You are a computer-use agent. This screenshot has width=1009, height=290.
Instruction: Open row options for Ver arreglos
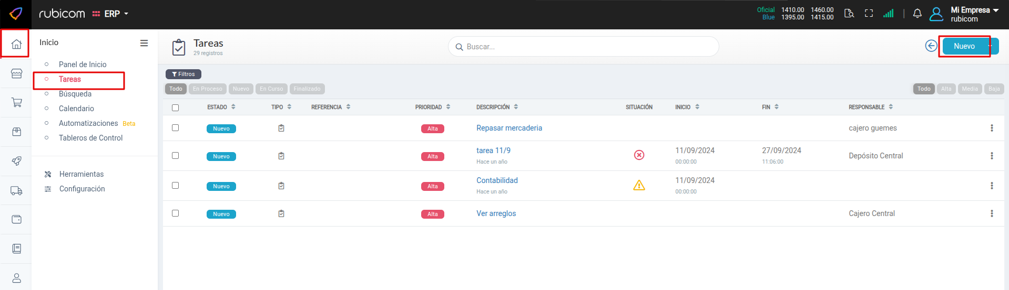coord(992,213)
